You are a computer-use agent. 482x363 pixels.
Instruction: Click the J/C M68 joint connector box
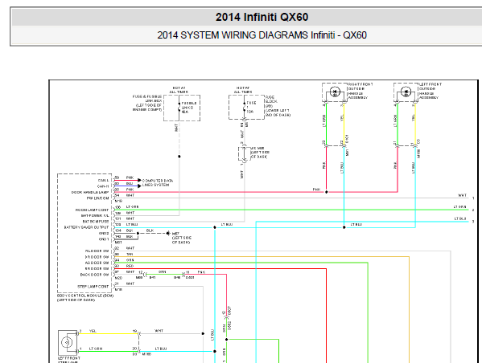245,153
